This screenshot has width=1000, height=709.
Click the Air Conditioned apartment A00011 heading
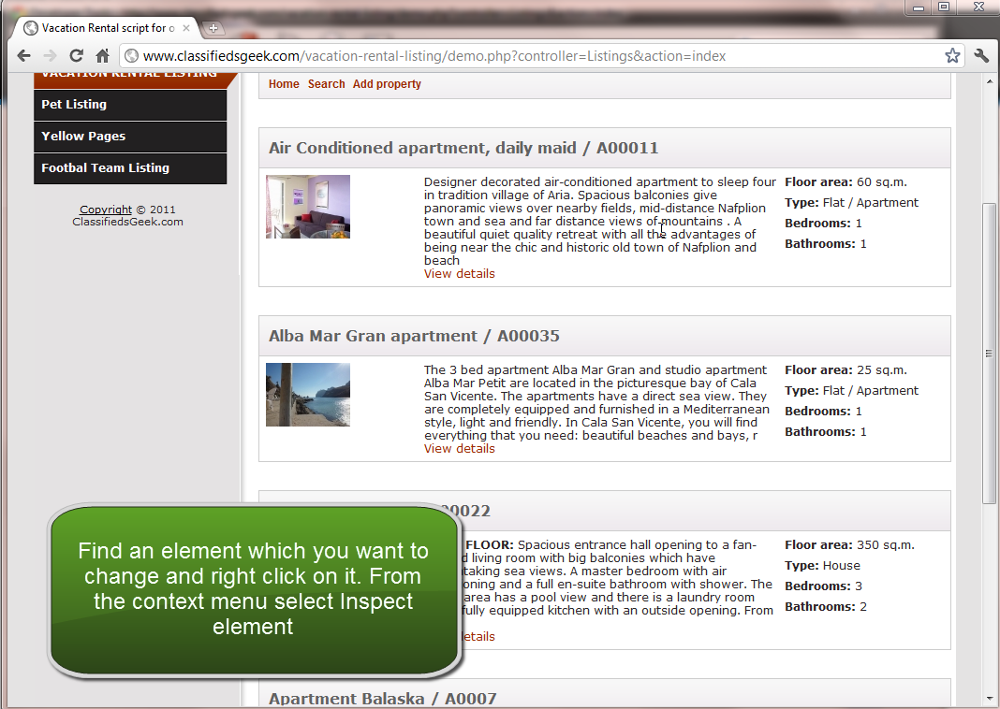(x=463, y=148)
